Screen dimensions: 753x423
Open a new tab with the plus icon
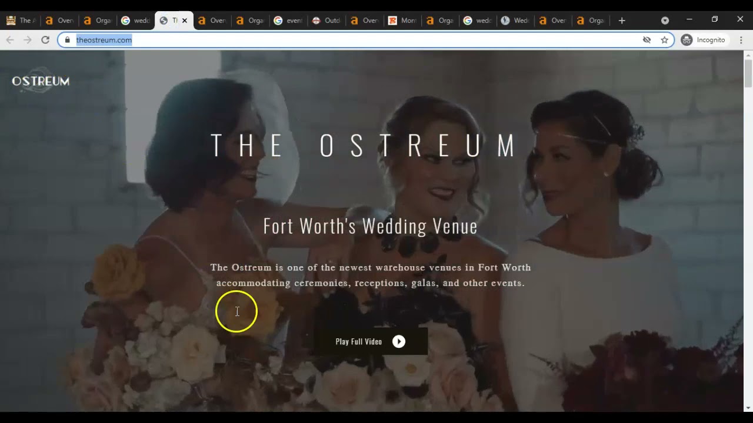point(622,21)
